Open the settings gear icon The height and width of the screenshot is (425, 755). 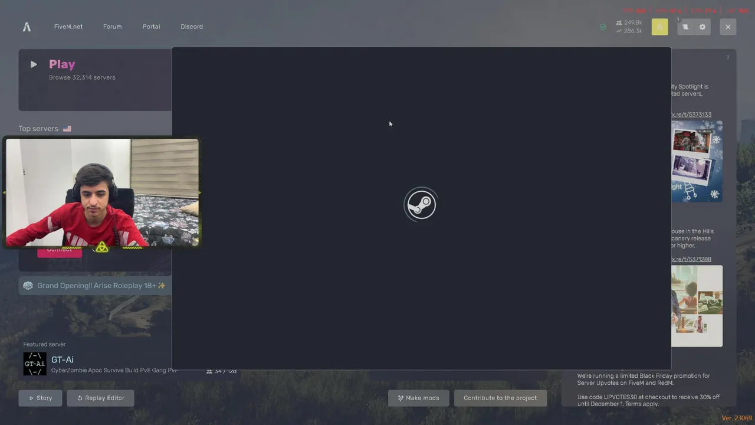(x=702, y=27)
